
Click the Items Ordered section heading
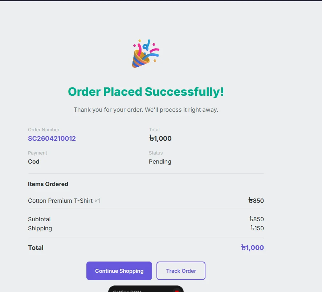48,184
